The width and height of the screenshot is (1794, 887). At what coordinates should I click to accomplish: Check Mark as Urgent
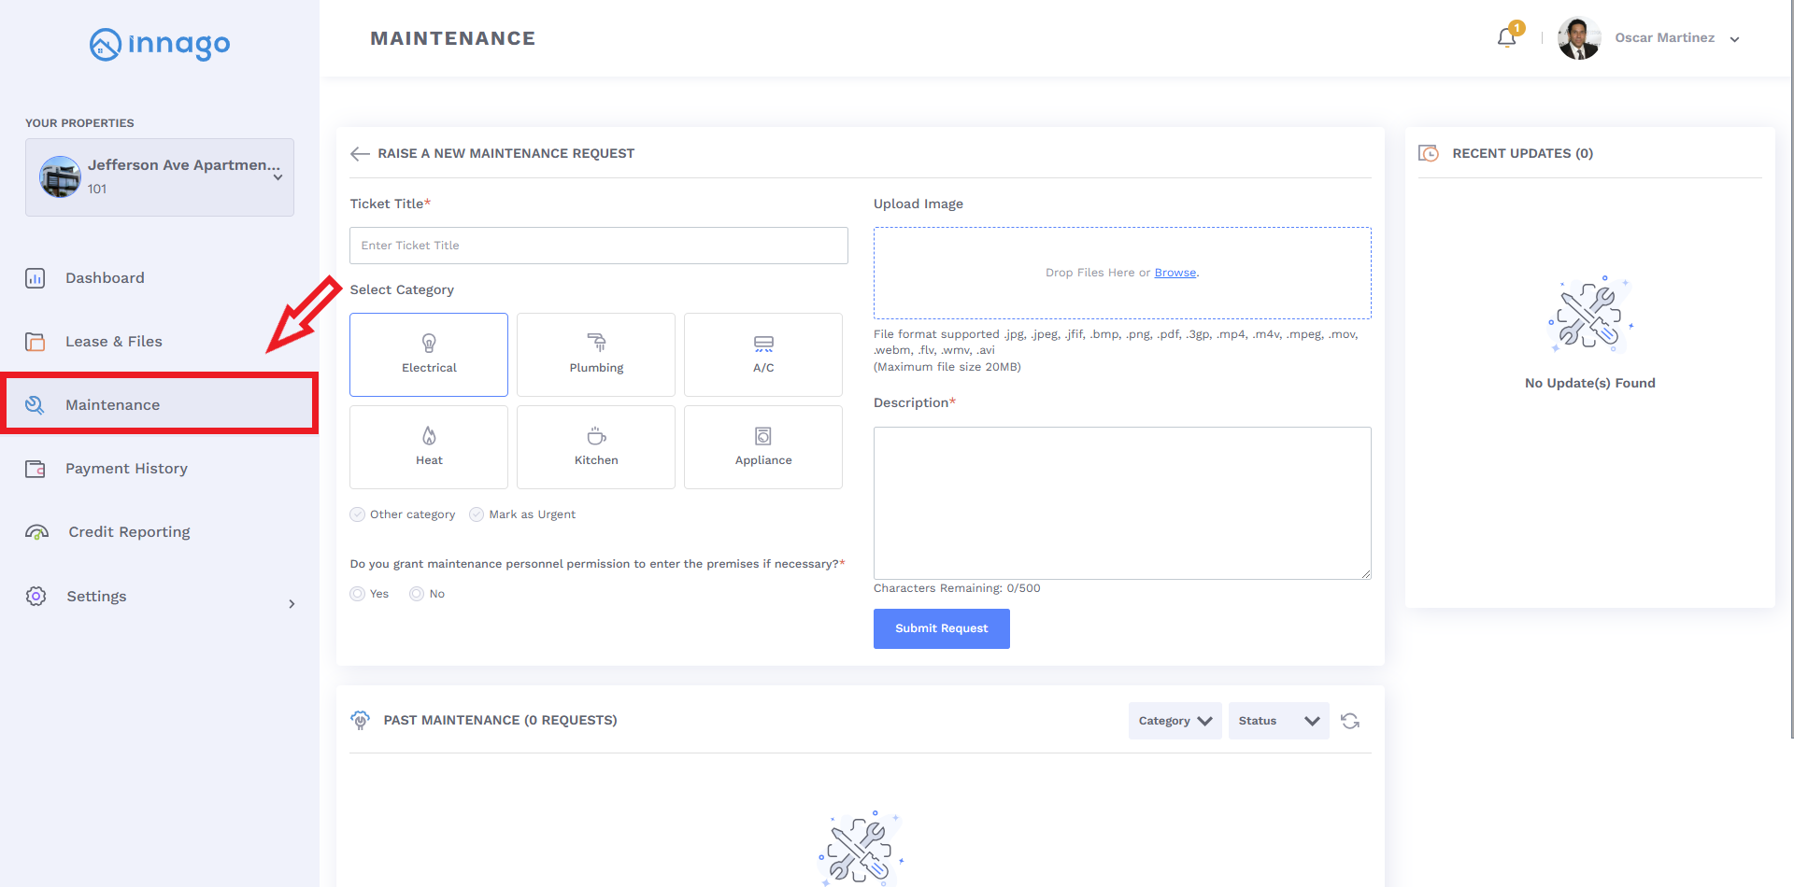477,514
